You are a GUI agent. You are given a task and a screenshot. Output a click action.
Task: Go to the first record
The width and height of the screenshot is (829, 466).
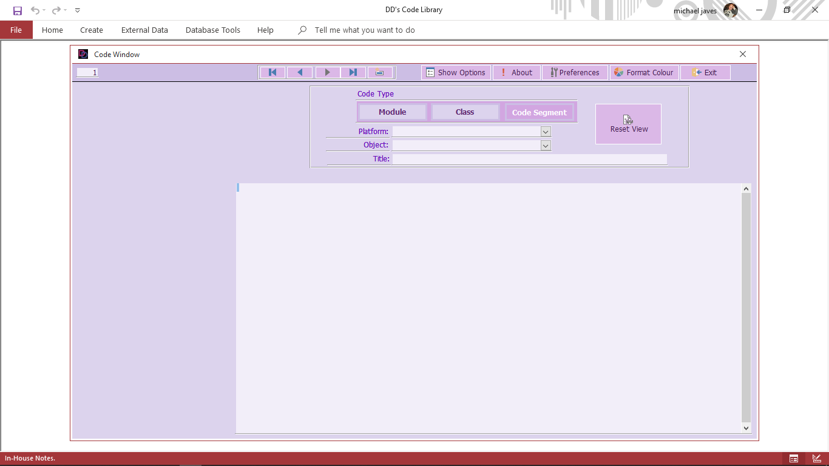tap(272, 73)
